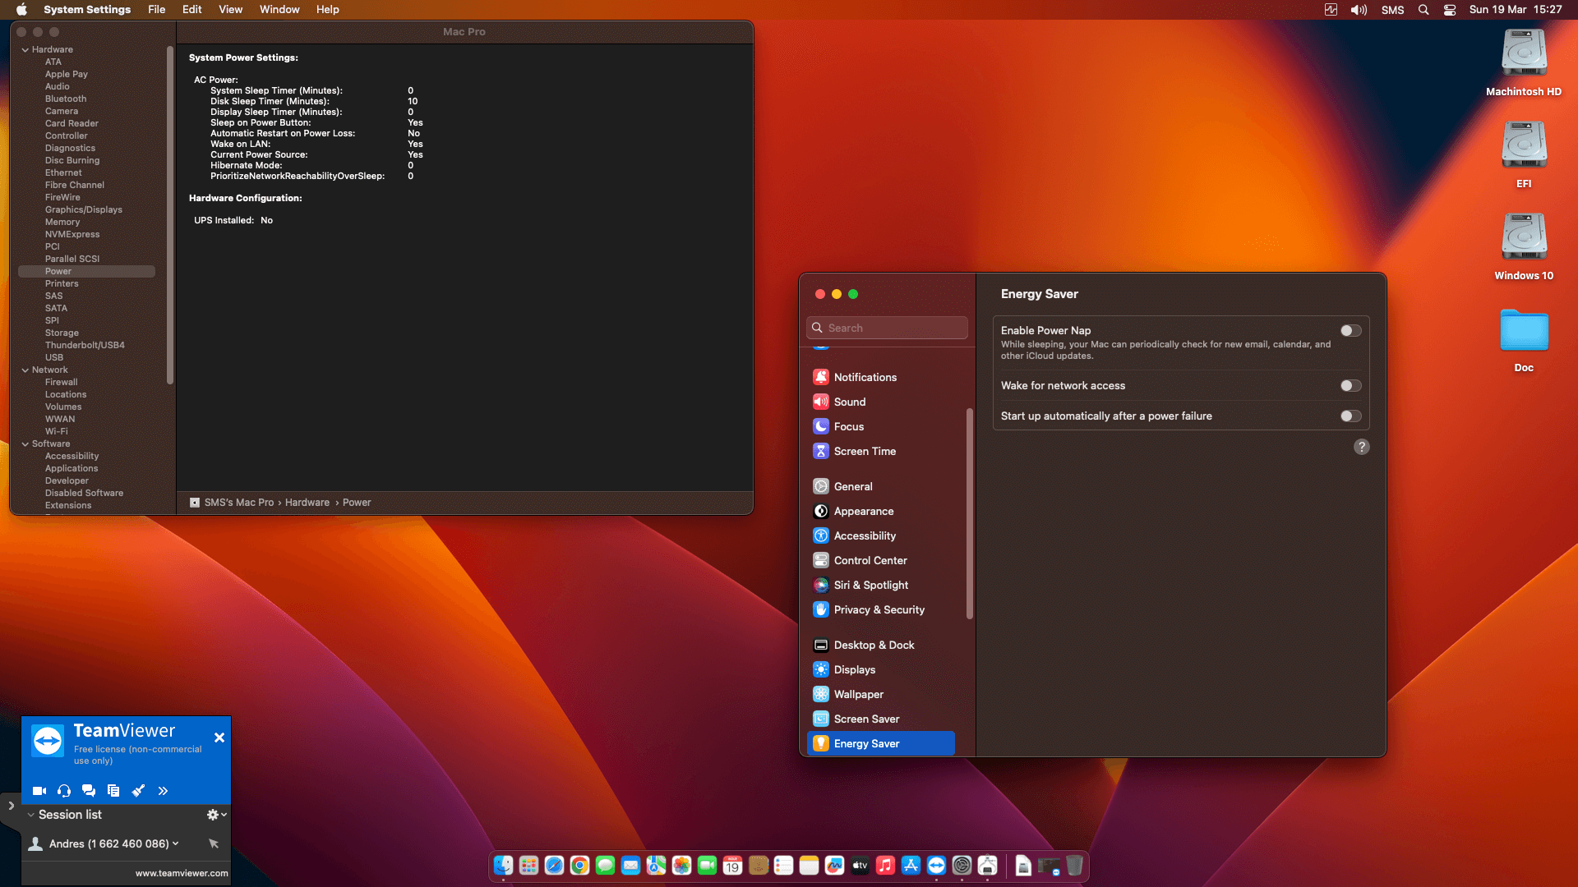Screen dimensions: 1578x887
Task: Open the www.teamviewer.com link
Action: [182, 873]
